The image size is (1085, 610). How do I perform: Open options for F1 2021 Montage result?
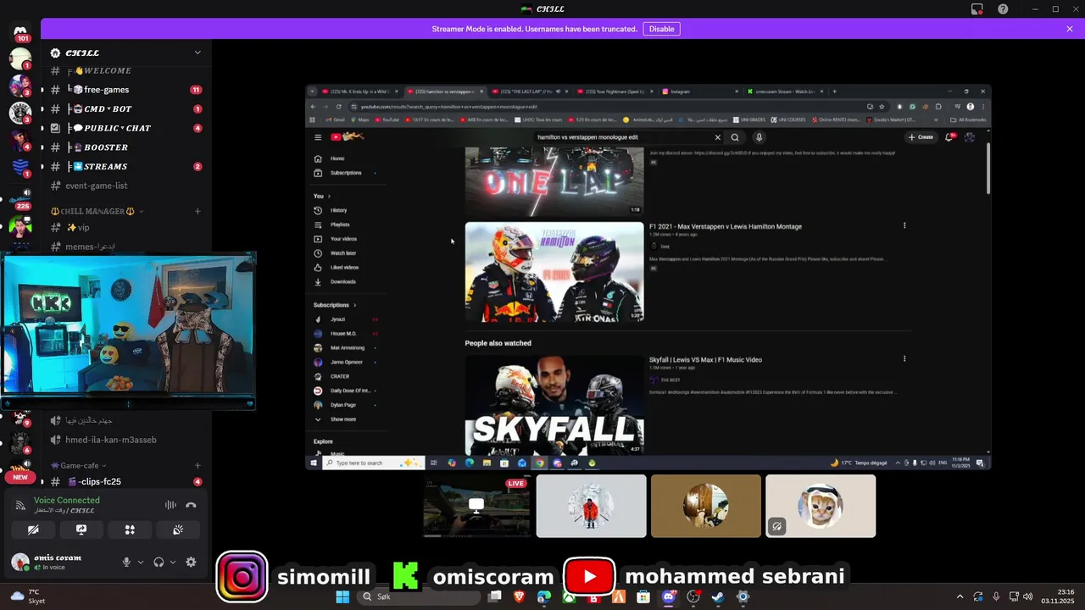[x=904, y=226]
